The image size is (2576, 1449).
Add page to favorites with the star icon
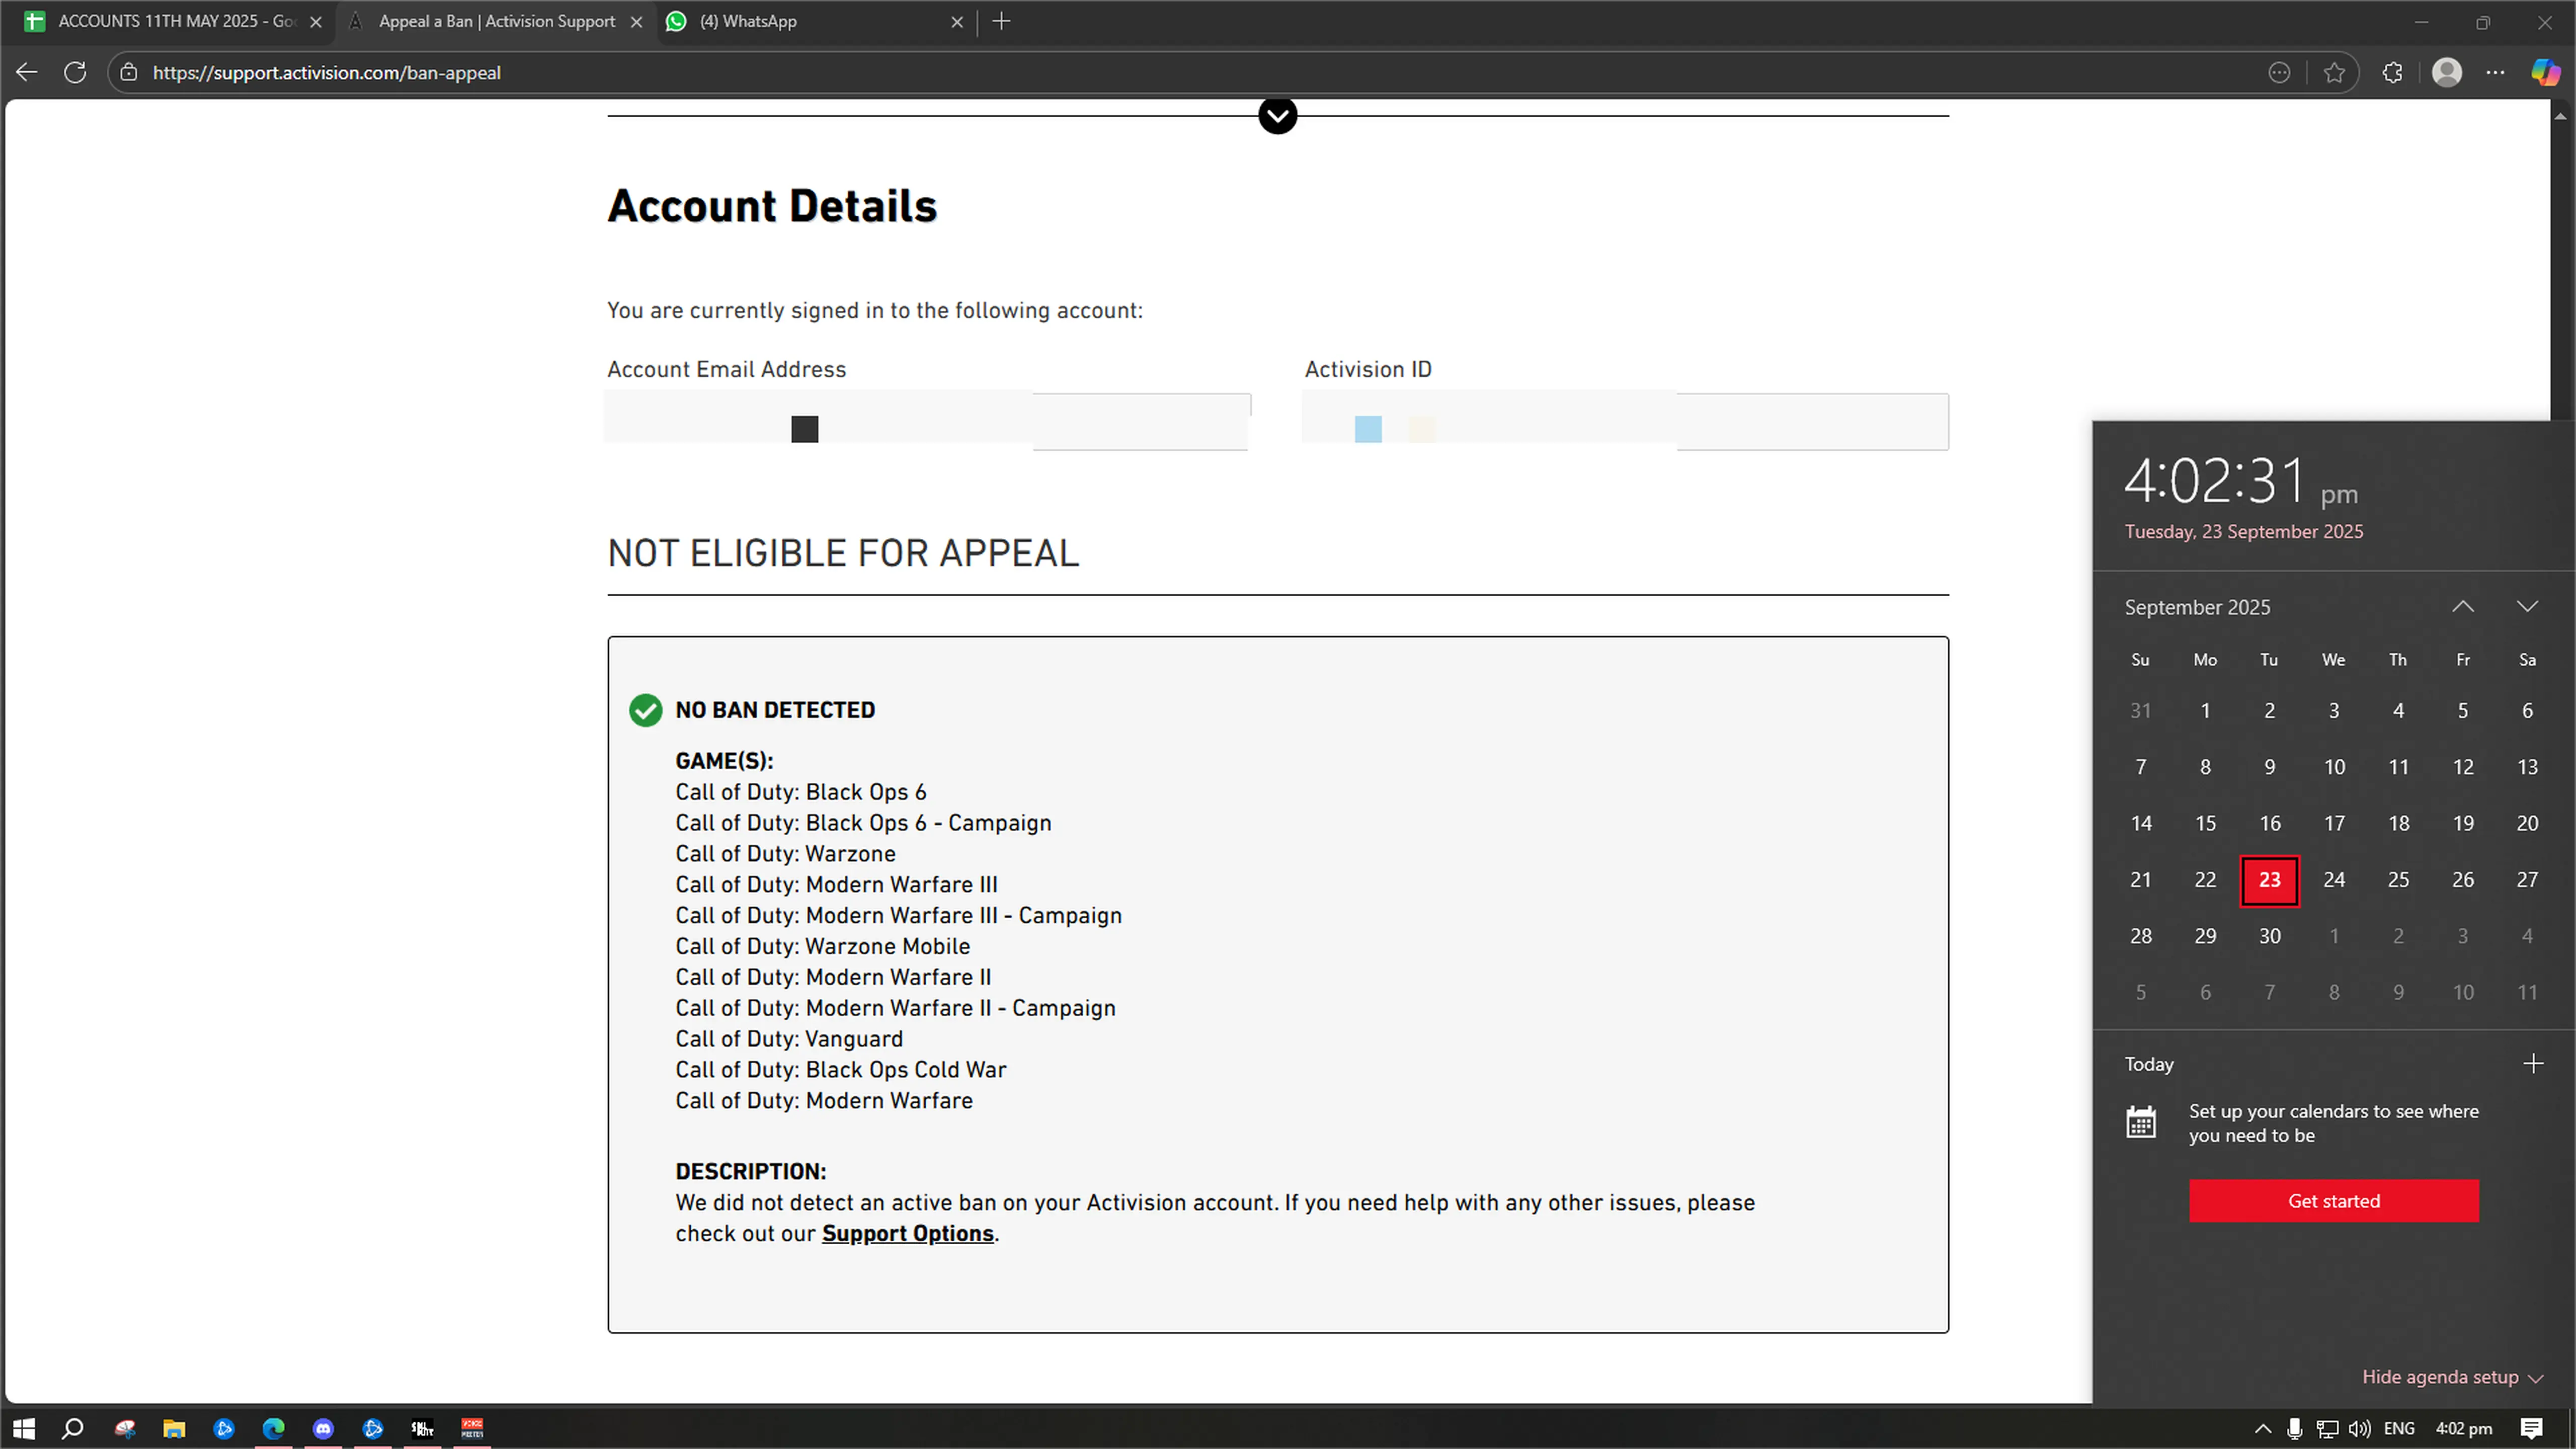click(x=2334, y=72)
